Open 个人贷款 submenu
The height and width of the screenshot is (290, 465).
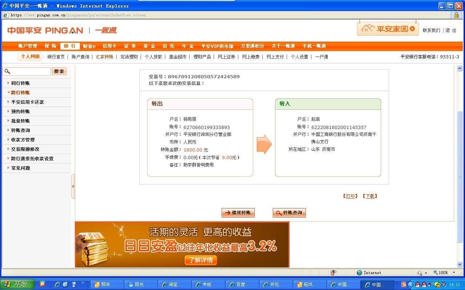click(153, 57)
